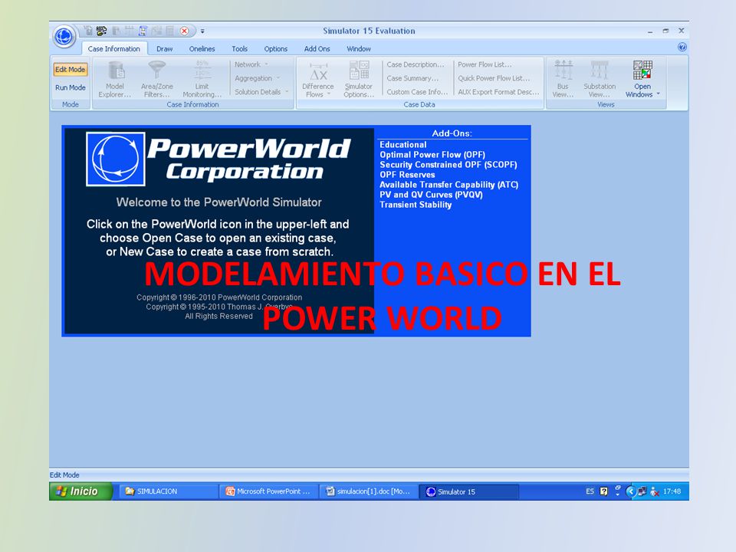The width and height of the screenshot is (736, 552).
Task: Click the taskbar help question mark icon
Action: (603, 491)
